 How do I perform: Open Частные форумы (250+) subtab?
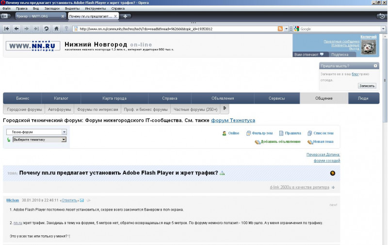click(195, 109)
